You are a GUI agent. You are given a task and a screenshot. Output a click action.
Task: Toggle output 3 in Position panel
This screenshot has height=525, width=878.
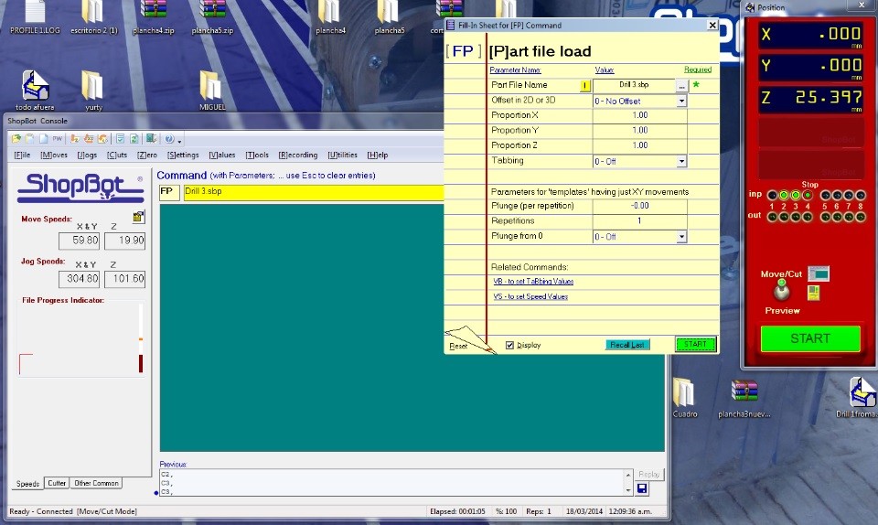click(x=795, y=217)
